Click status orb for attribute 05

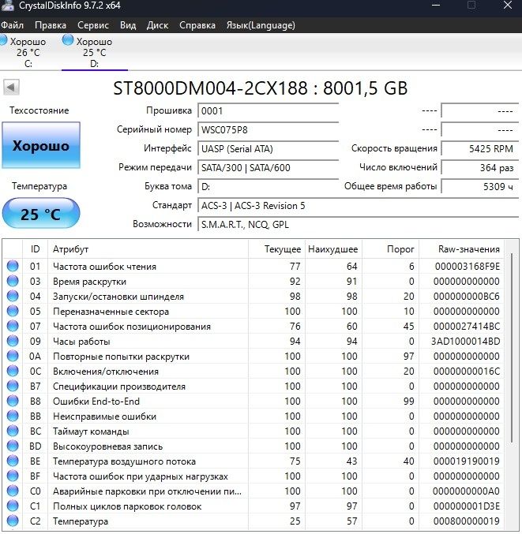click(x=13, y=311)
